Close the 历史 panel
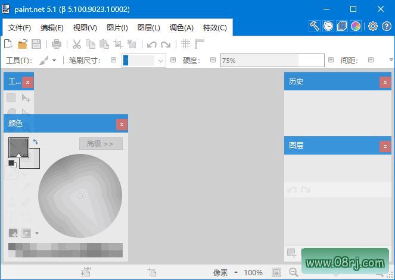 (x=385, y=82)
